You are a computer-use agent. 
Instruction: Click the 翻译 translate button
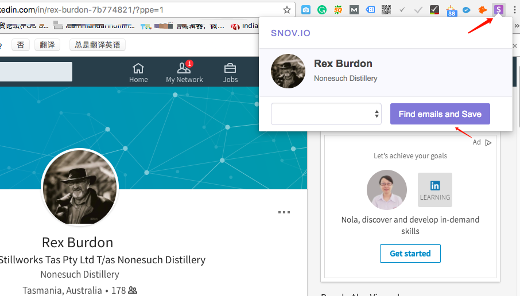pyautogui.click(x=47, y=45)
